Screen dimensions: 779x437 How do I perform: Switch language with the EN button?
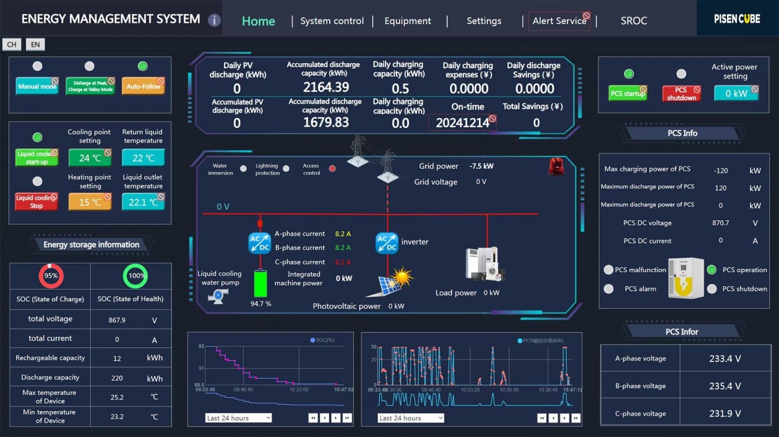point(35,45)
